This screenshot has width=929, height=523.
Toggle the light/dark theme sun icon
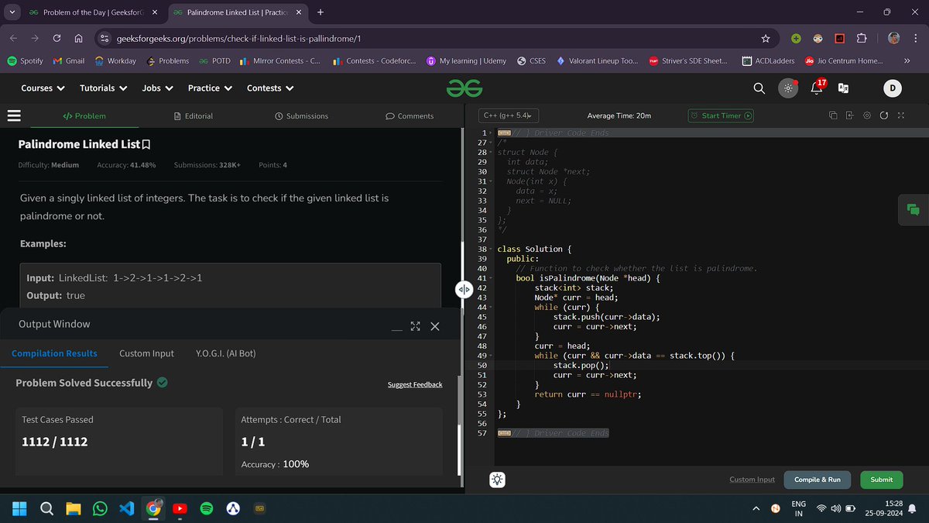pyautogui.click(x=788, y=88)
